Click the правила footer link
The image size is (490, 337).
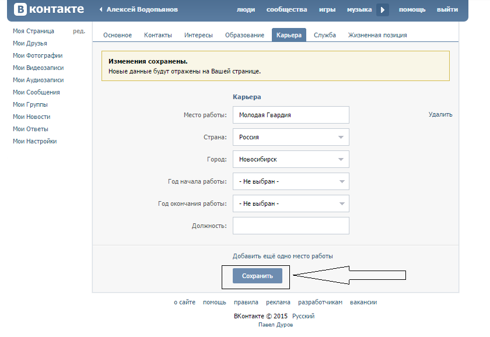(246, 302)
